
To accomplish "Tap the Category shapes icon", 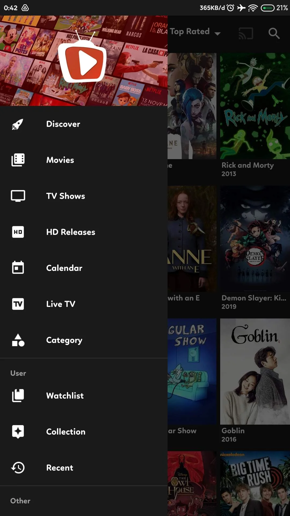I will click(18, 340).
